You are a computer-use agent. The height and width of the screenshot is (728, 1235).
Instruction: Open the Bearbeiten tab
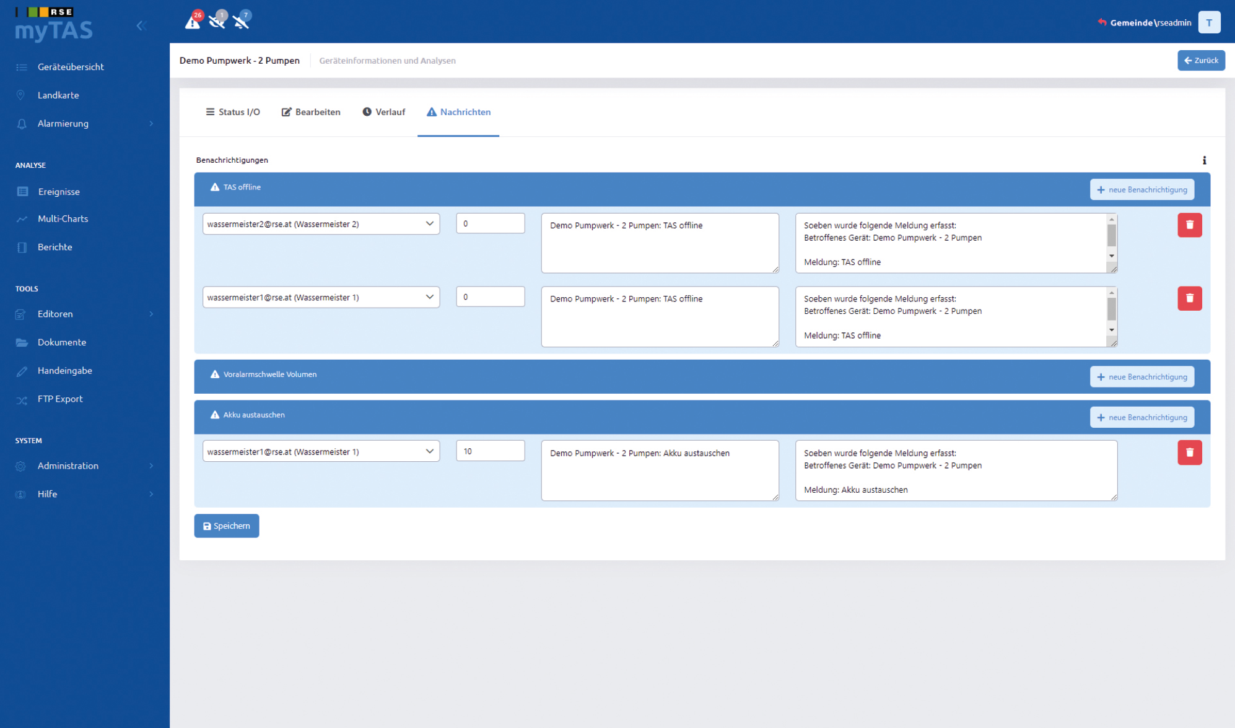tap(311, 112)
